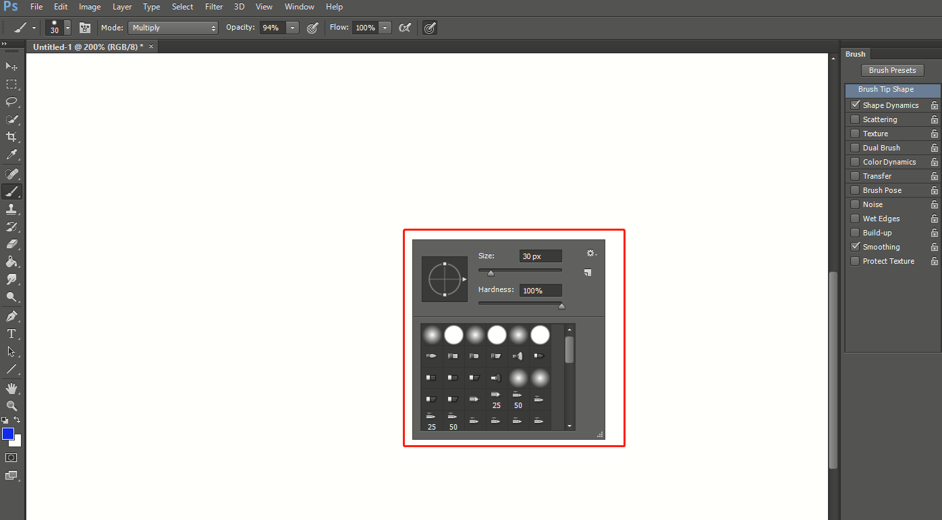Viewport: 942px width, 520px height.
Task: Select the Hand tool
Action: [x=11, y=388]
